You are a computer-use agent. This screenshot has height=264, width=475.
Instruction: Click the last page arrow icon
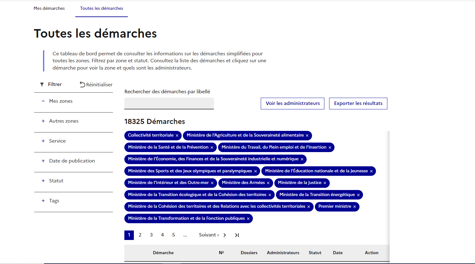237,235
